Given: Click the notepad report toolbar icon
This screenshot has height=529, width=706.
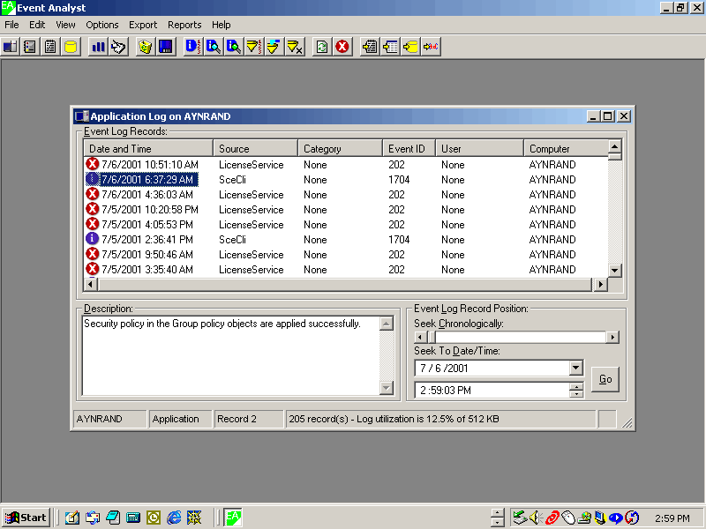Looking at the screenshot, I should [50, 47].
